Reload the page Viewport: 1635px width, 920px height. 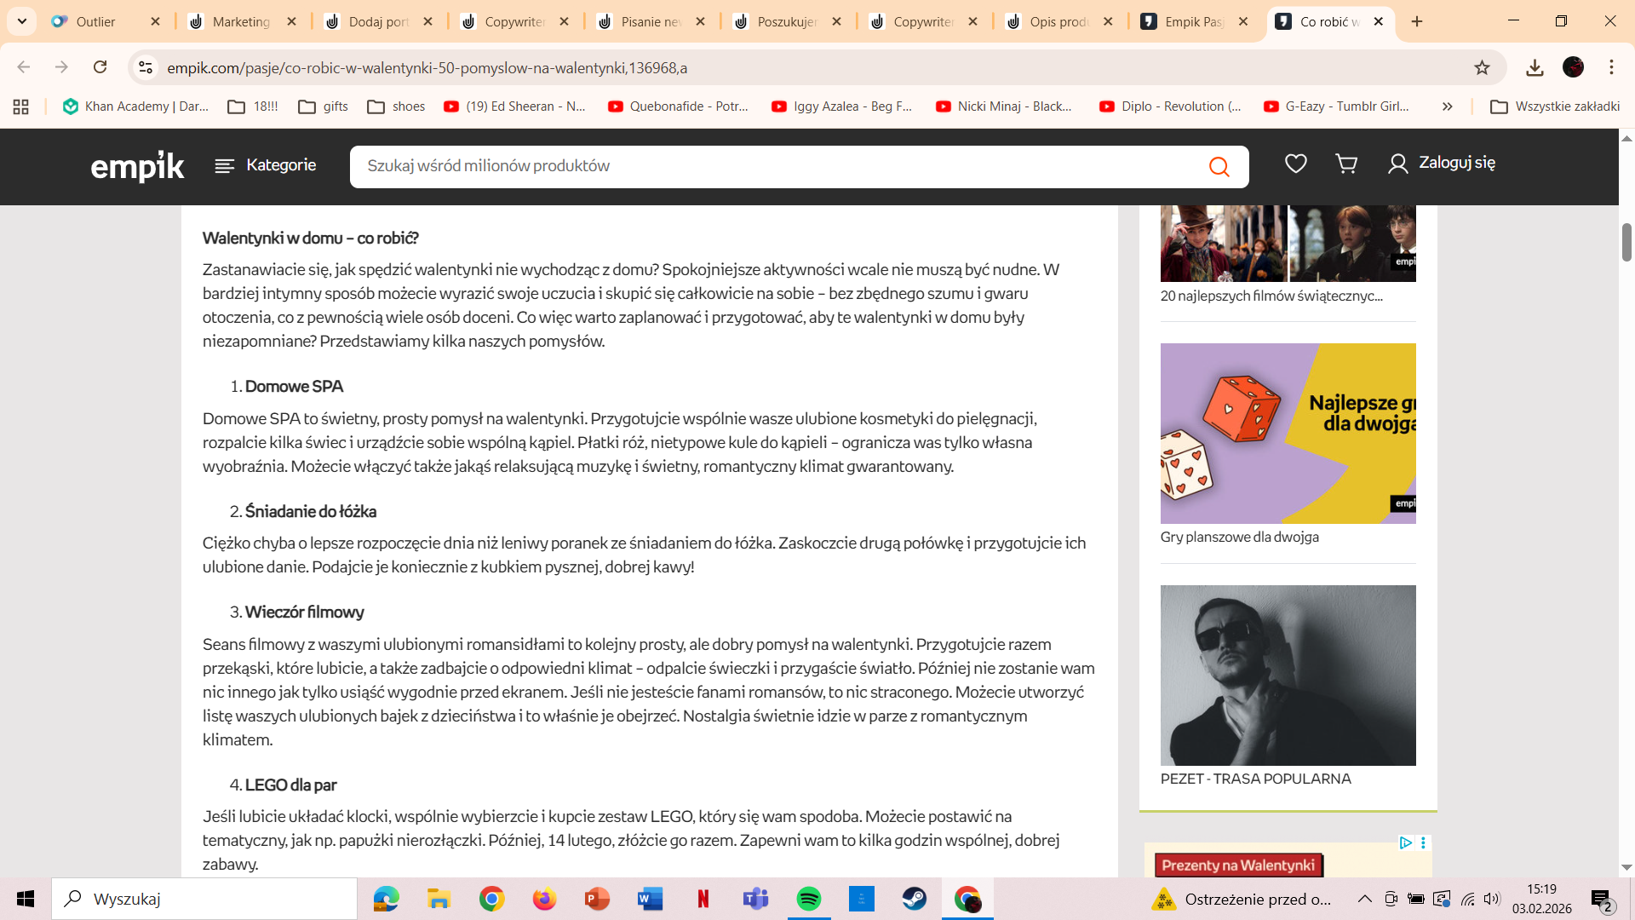(100, 67)
